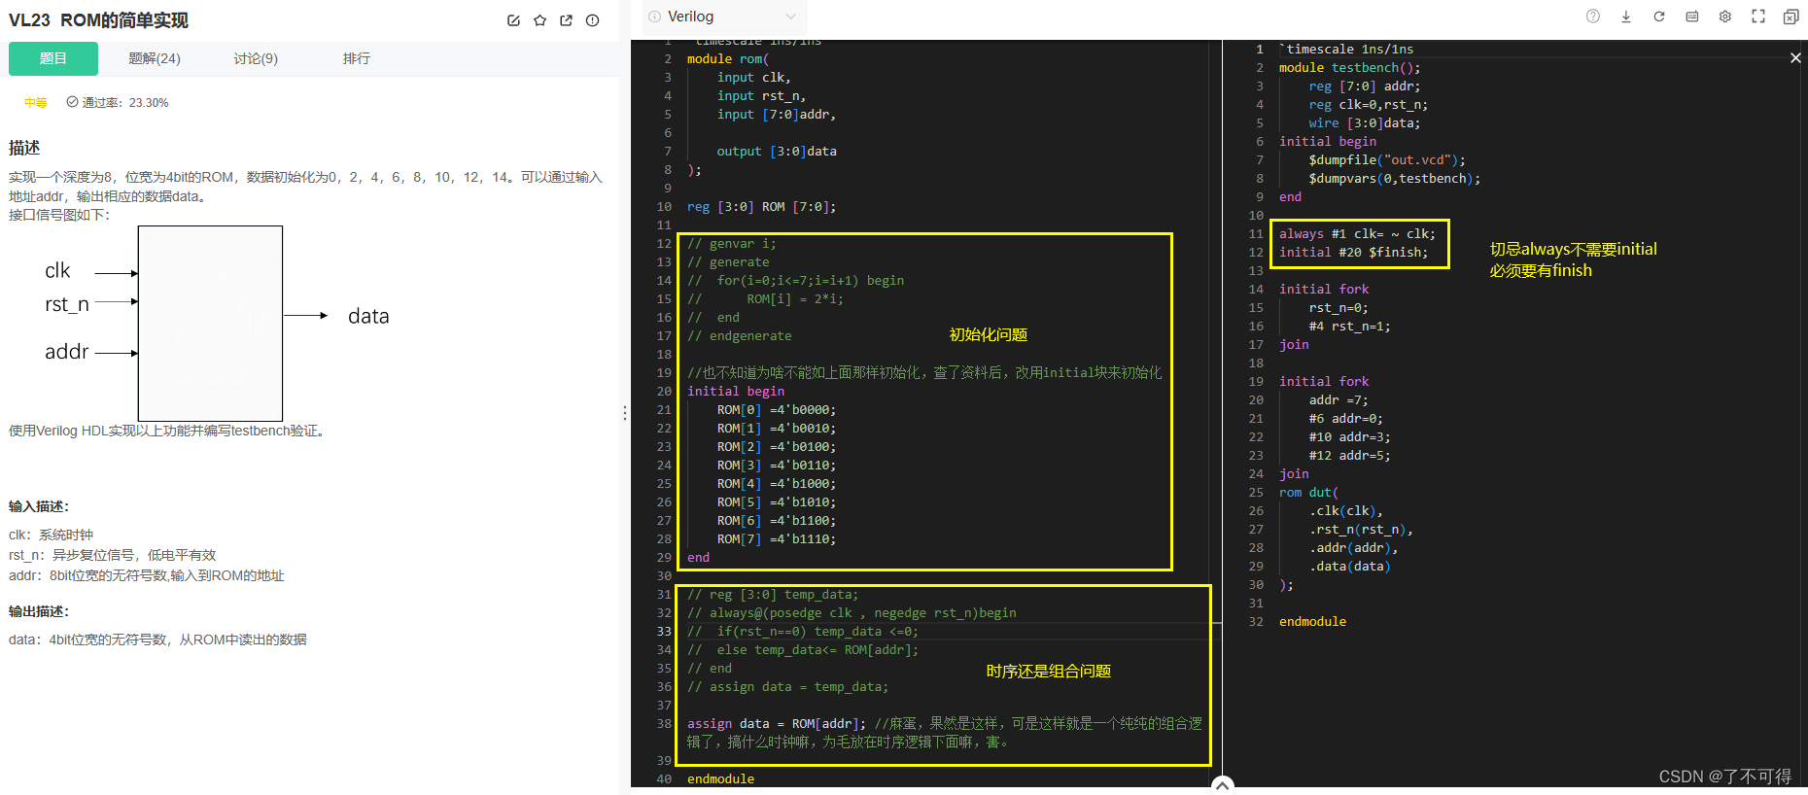Favorite the problem with the star icon
The image size is (1808, 795).
click(x=539, y=20)
